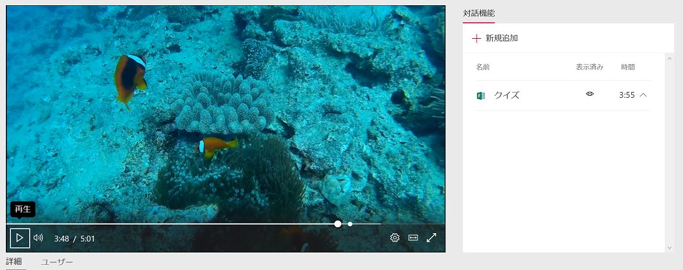The image size is (683, 270).
Task: Open the 対話機能 tab
Action: pos(478,14)
